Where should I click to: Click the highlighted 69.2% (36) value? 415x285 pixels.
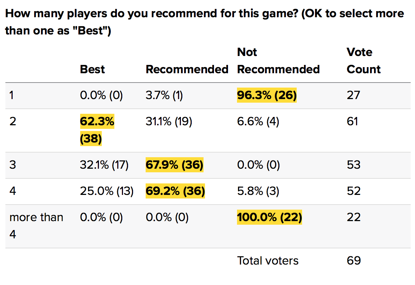(175, 191)
